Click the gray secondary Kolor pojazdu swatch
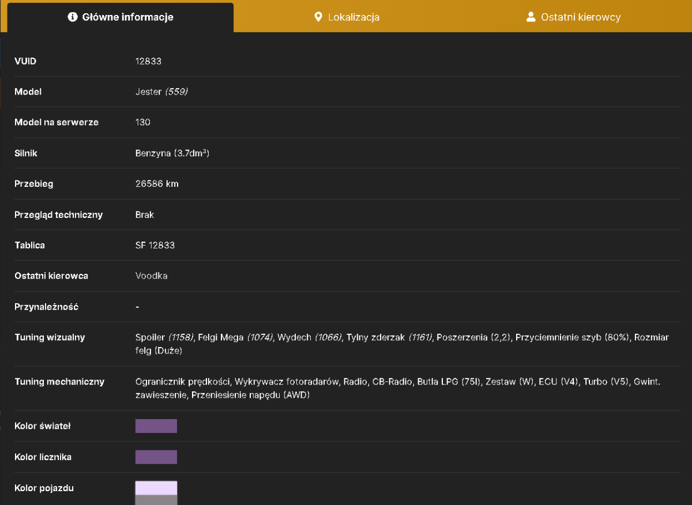692x505 pixels. pos(156,500)
